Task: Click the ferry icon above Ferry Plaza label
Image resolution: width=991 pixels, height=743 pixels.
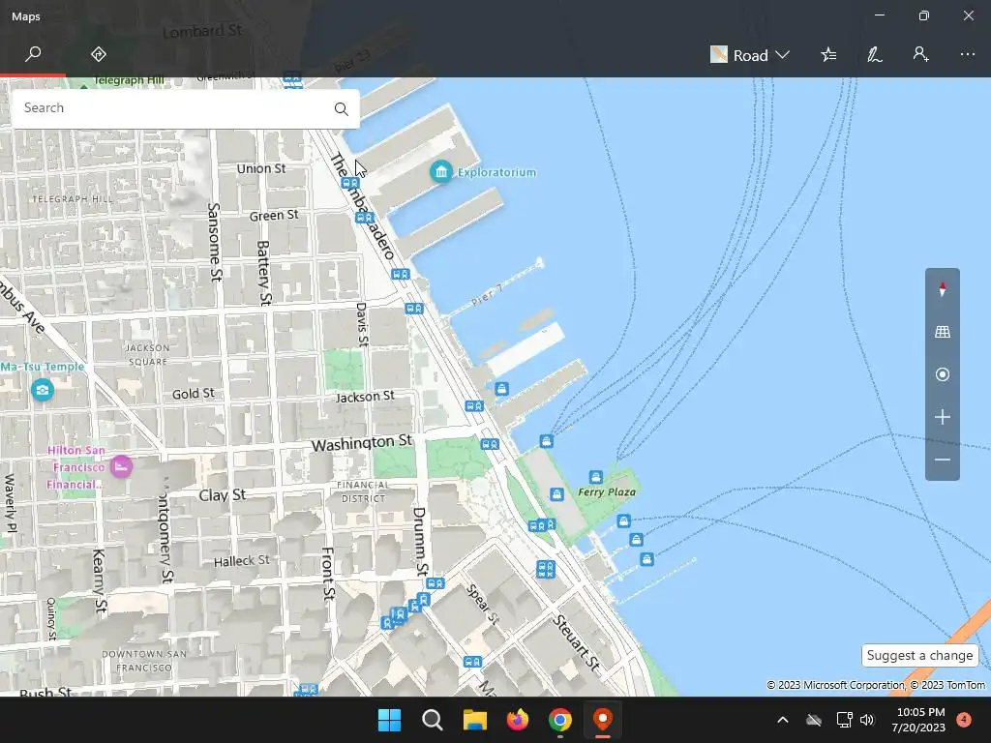Action: click(x=595, y=477)
